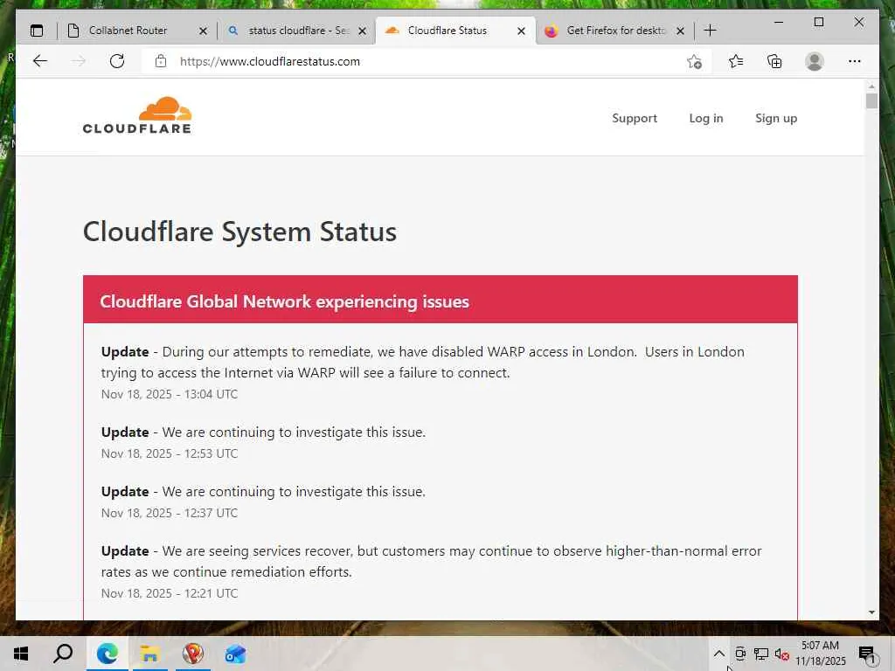Go back to the previous page
The image size is (895, 671).
tap(40, 61)
